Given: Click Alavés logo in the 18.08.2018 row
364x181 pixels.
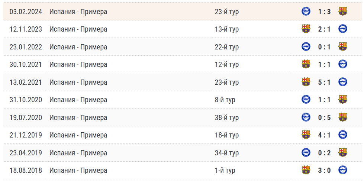Looking at the screenshot, I should tap(342, 170).
